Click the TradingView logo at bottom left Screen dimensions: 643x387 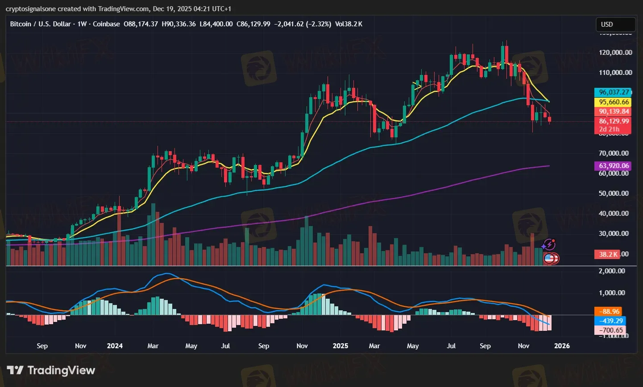(x=51, y=371)
